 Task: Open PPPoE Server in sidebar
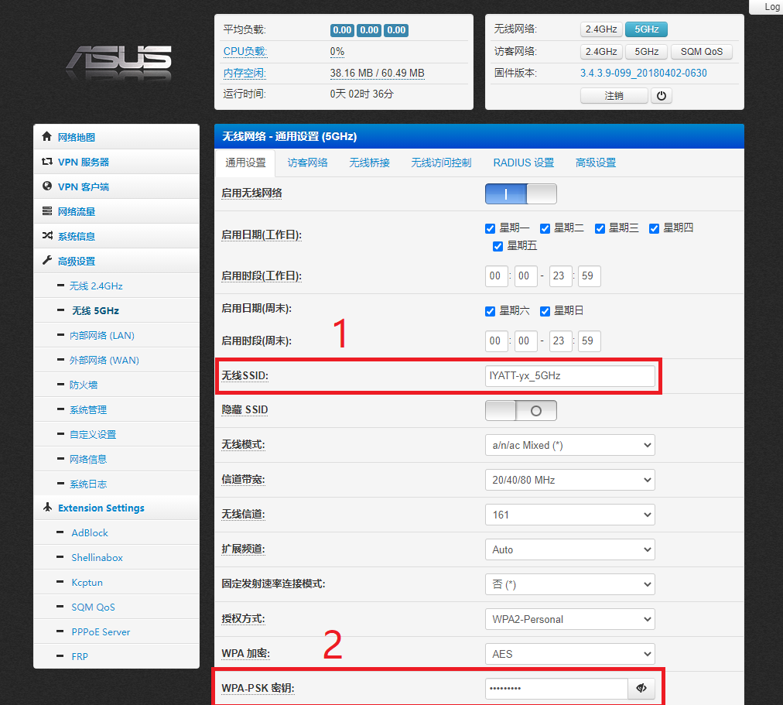point(101,632)
